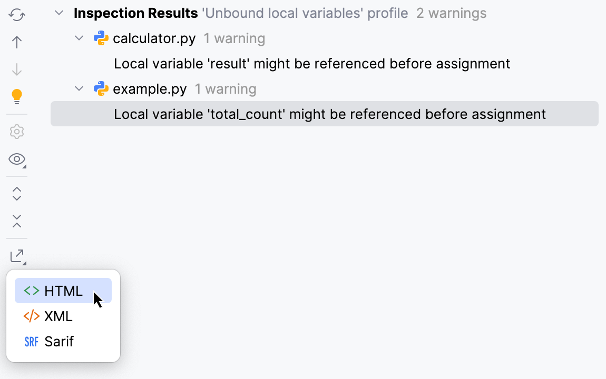Image resolution: width=606 pixels, height=379 pixels.
Task: Open inspection settings with the gear icon
Action: [x=16, y=132]
